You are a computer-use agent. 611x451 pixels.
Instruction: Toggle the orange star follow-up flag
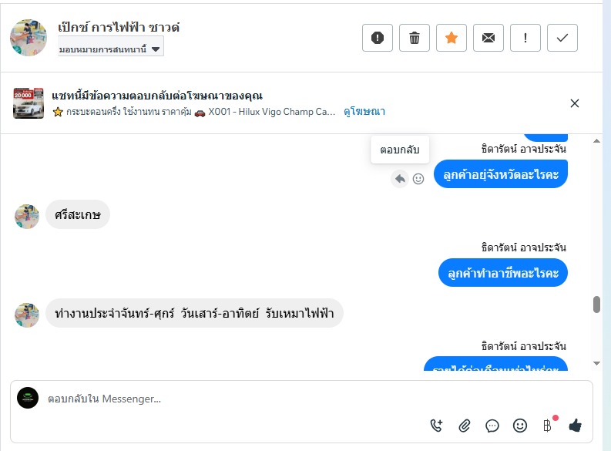[452, 39]
